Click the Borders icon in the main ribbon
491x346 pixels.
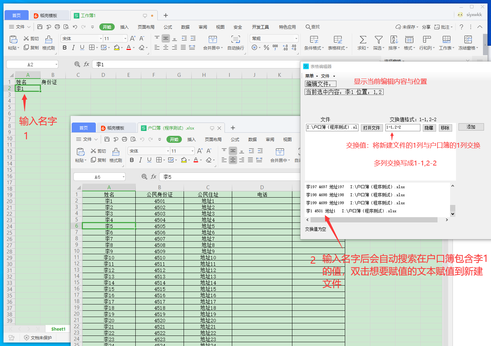(91, 47)
